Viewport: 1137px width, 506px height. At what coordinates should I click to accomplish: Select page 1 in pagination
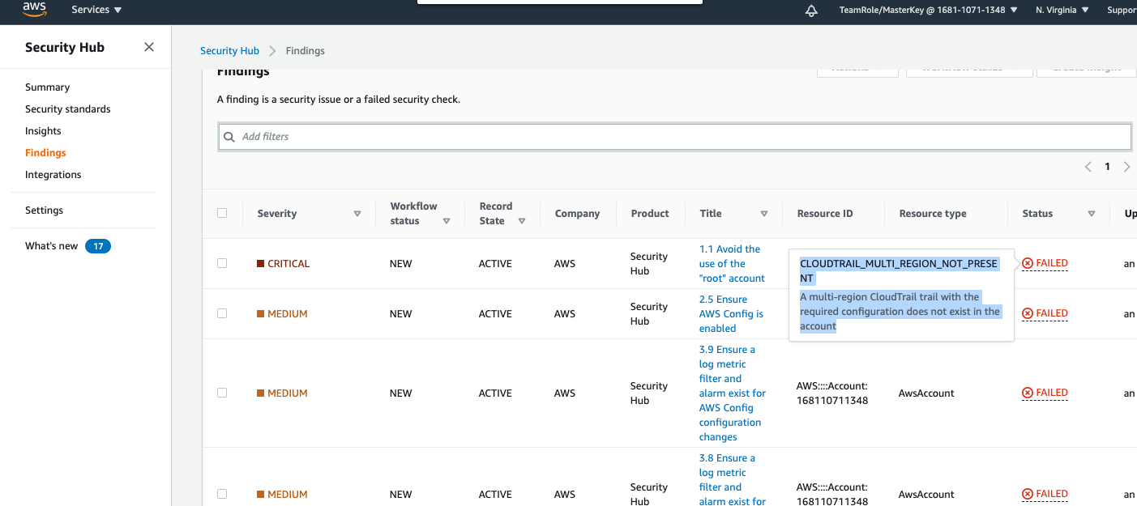point(1108,167)
